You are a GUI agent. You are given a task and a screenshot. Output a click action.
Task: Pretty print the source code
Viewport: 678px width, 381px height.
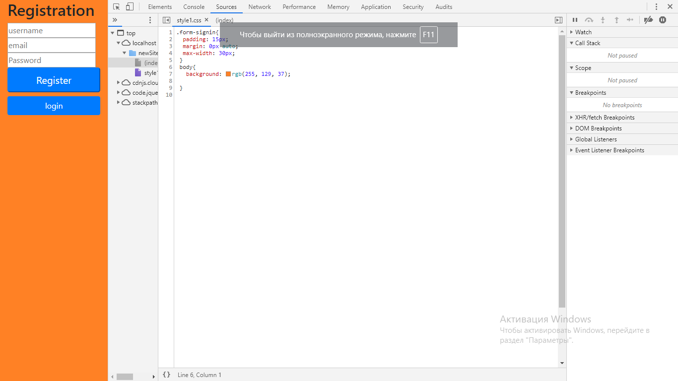click(x=167, y=375)
